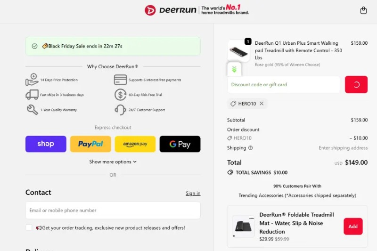The width and height of the screenshot is (377, 251).
Task: Focus the Email or mobile phone number field
Action: pos(113,211)
